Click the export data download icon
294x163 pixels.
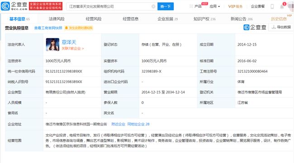pyautogui.click(x=274, y=27)
